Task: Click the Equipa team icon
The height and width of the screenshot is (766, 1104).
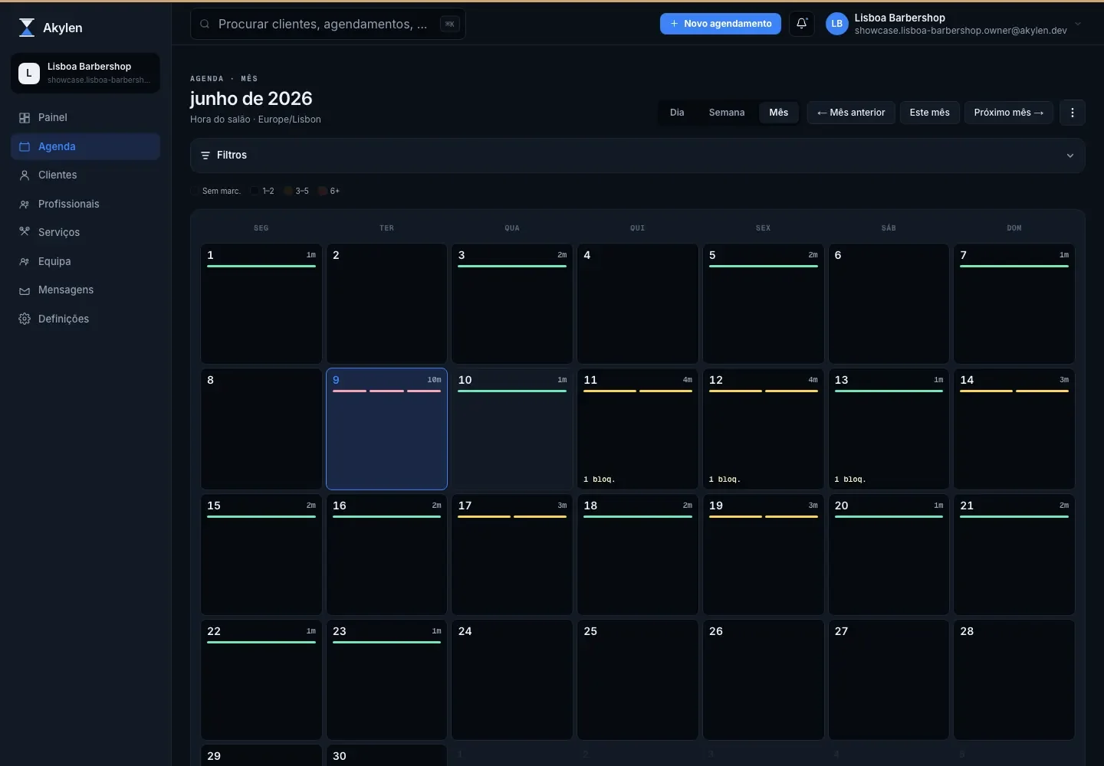Action: click(25, 262)
